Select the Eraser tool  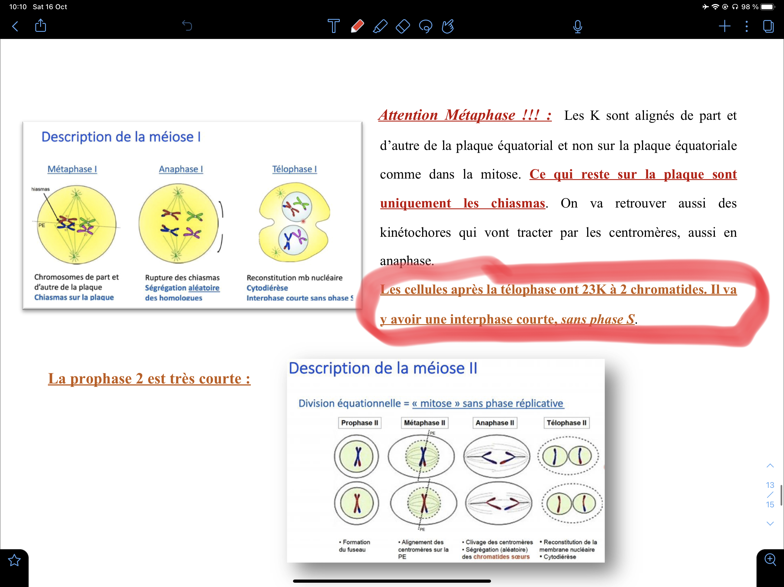tap(403, 26)
